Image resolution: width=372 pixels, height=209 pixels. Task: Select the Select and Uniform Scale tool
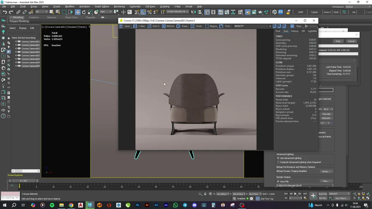coord(90,12)
